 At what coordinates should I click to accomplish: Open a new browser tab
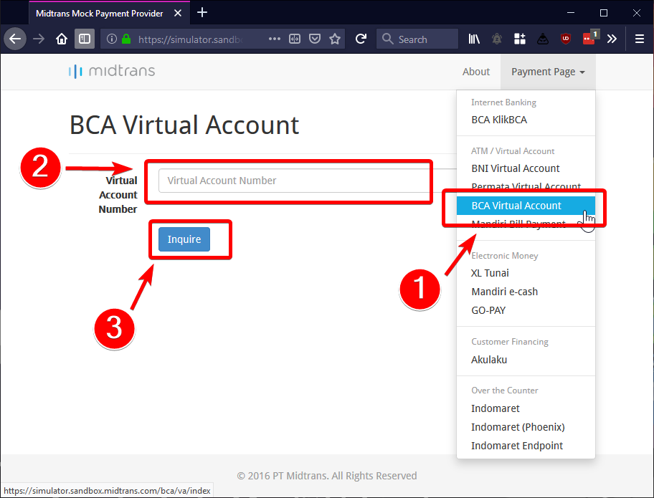tap(202, 12)
